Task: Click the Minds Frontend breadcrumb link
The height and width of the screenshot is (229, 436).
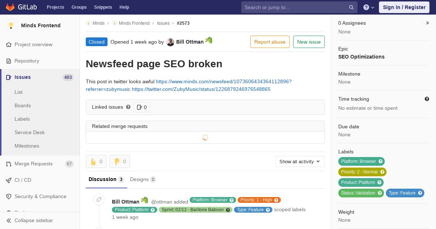Action: [x=134, y=23]
